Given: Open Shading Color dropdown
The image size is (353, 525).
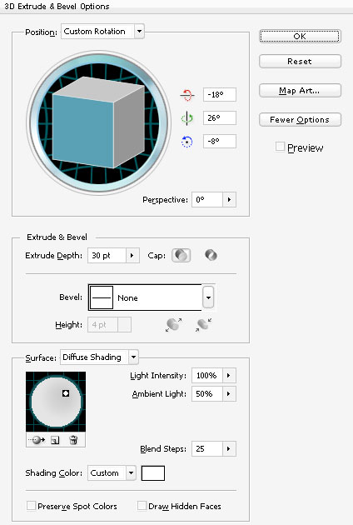Looking at the screenshot, I should 131,473.
